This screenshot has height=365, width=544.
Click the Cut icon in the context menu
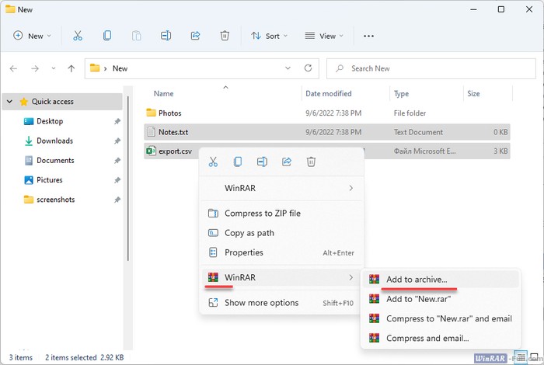click(x=213, y=162)
